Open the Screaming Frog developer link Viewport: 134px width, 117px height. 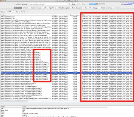131,3
